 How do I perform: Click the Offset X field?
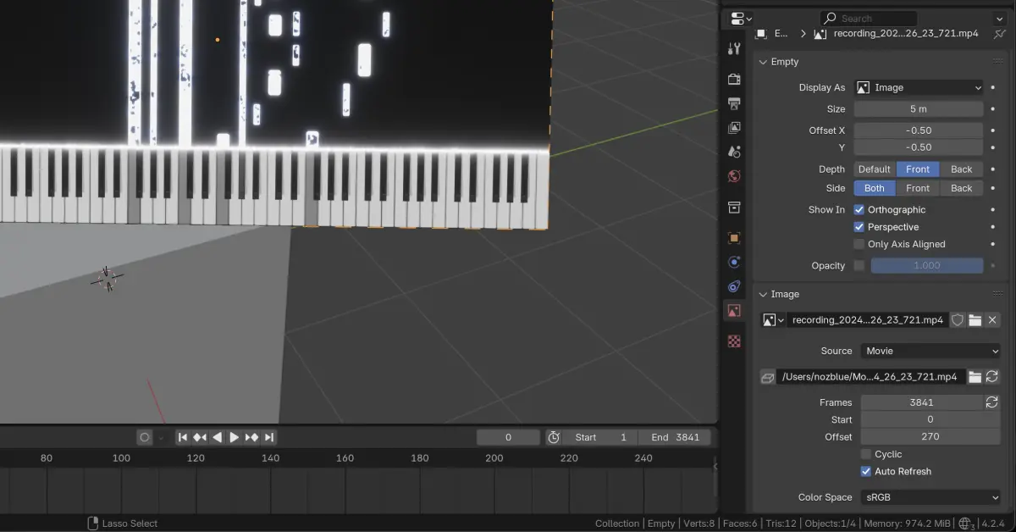coord(918,130)
